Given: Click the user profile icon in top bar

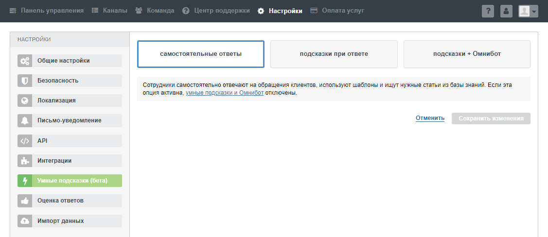Looking at the screenshot, I should 506,11.
